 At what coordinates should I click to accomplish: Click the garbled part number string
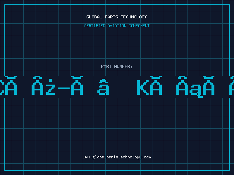[117, 87]
